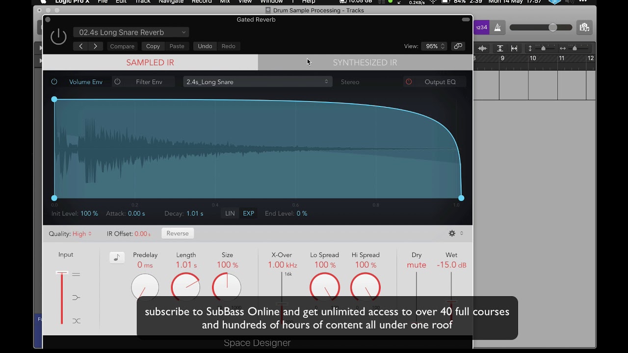Select EXP envelope curve mode
628x353 pixels.
click(249, 214)
